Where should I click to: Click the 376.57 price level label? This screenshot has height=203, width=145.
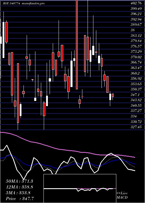pos(136,46)
